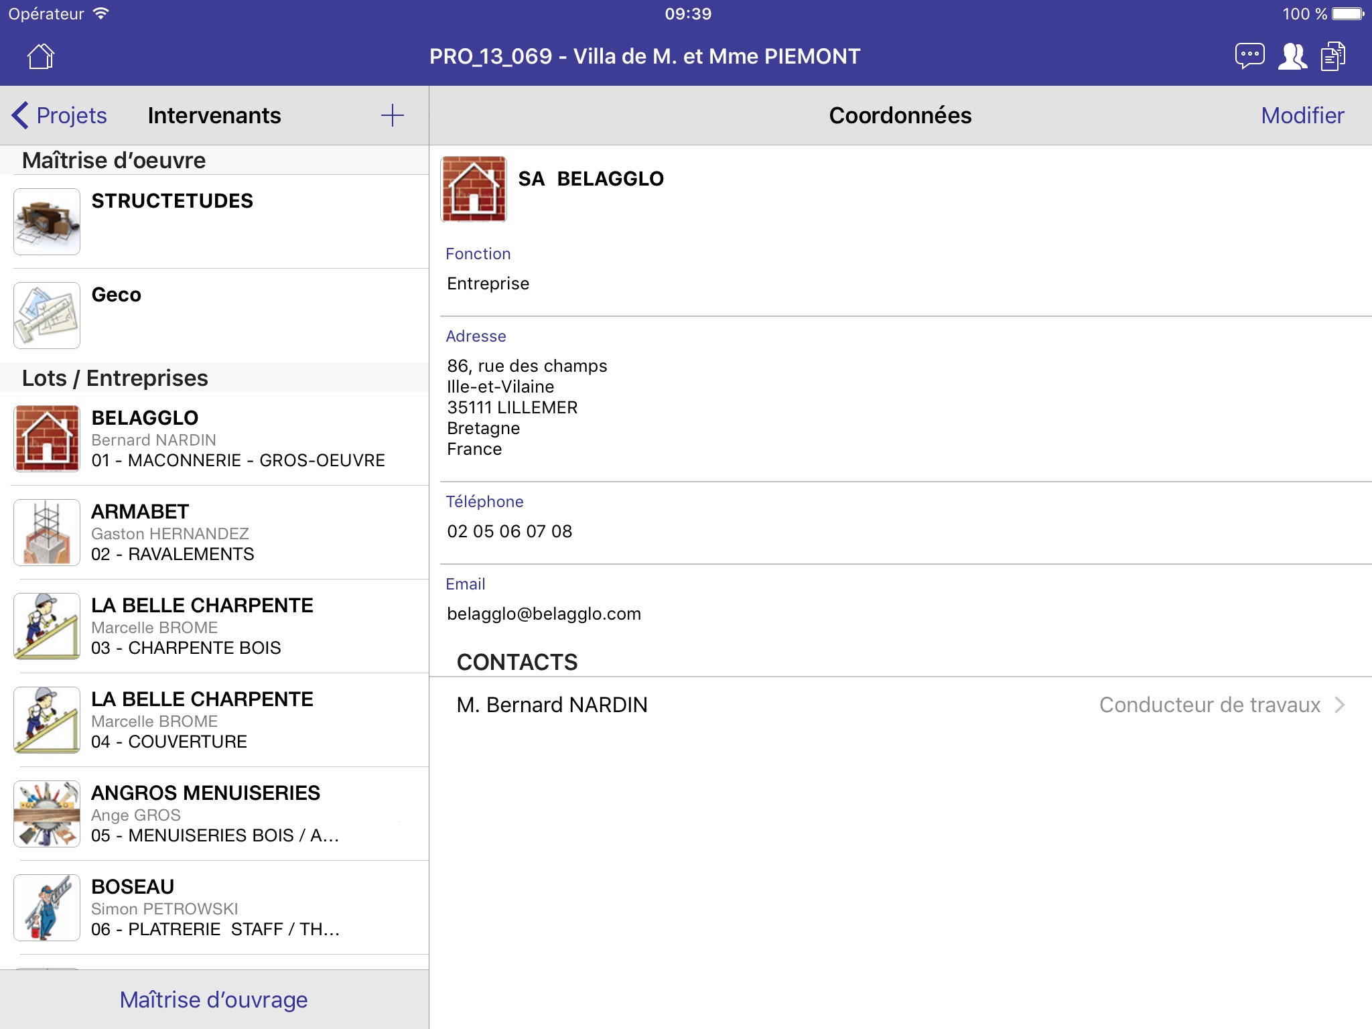This screenshot has width=1372, height=1029.
Task: Open the Maîtrise d'ouvrage section
Action: point(214,1000)
